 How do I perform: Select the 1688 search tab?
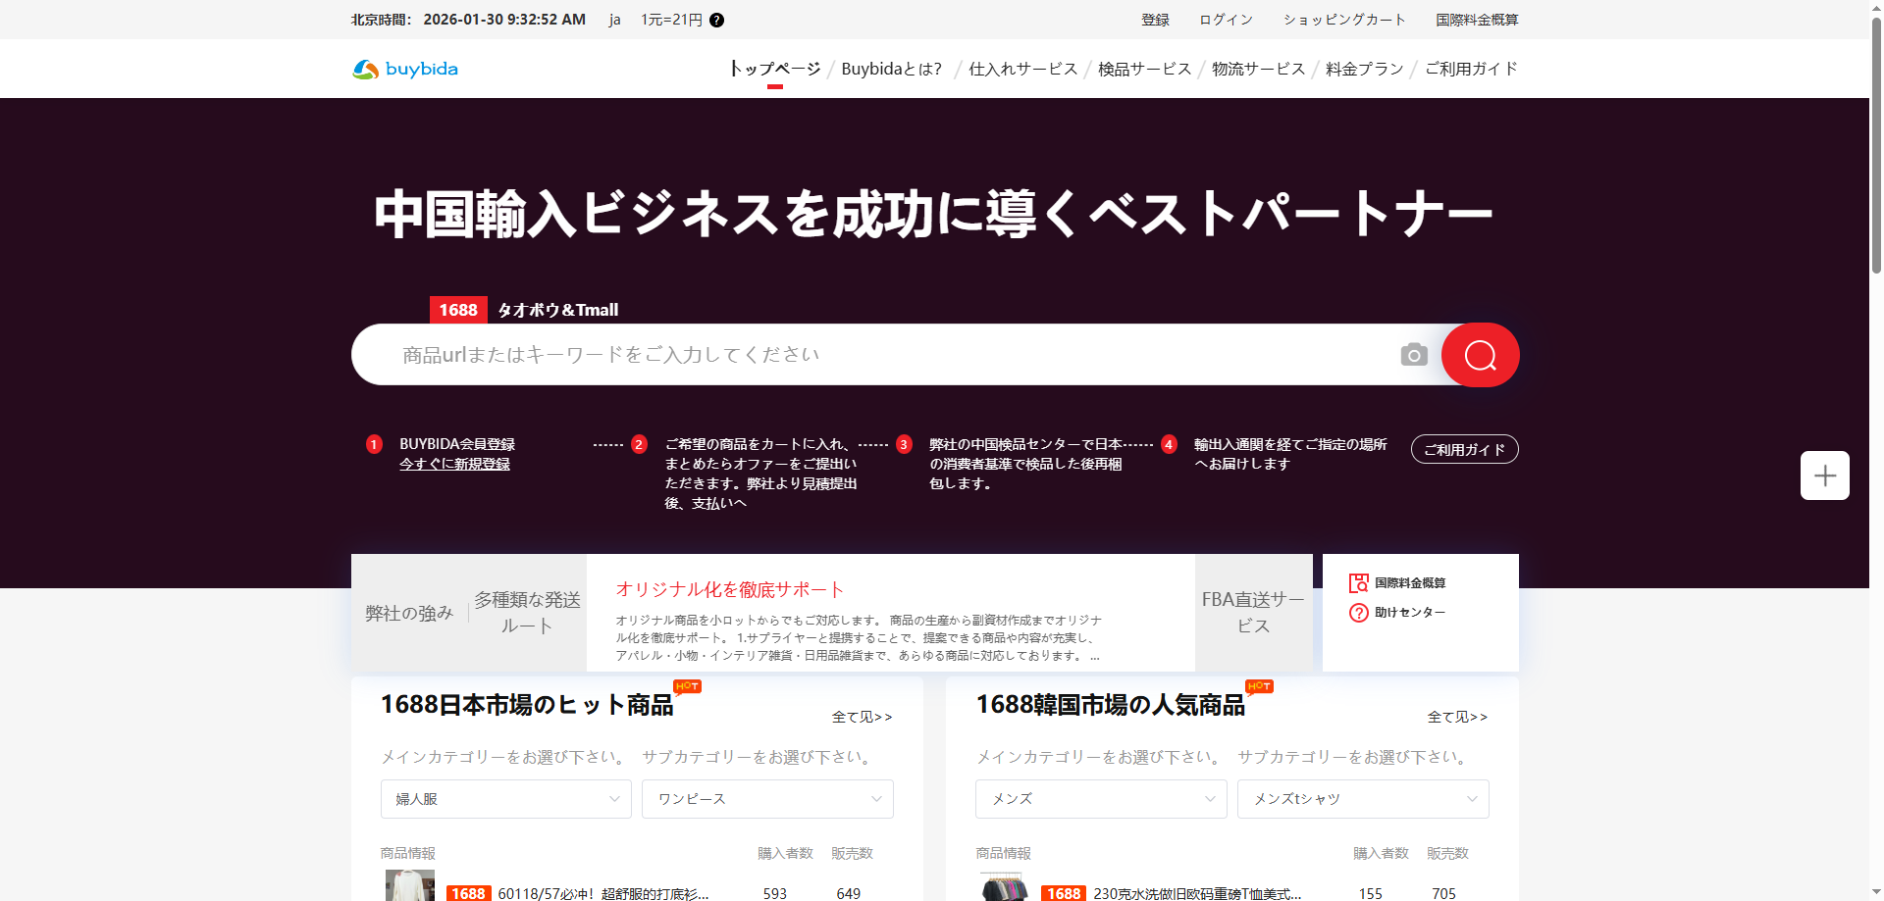pyautogui.click(x=458, y=310)
